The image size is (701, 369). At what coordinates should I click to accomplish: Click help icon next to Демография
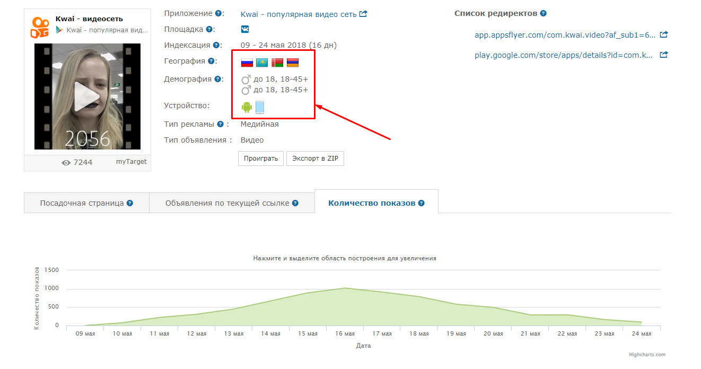pyautogui.click(x=217, y=80)
